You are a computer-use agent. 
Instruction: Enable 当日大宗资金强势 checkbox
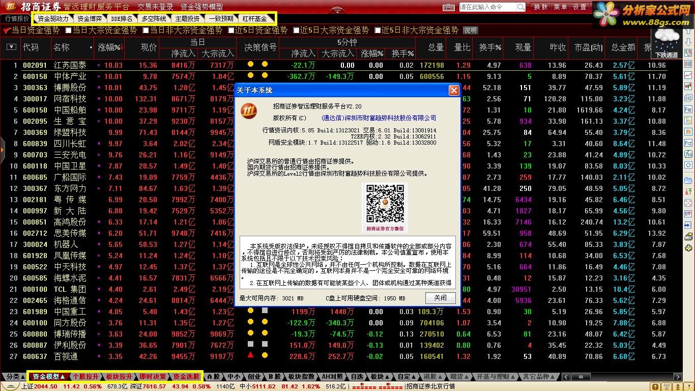[x=67, y=30]
